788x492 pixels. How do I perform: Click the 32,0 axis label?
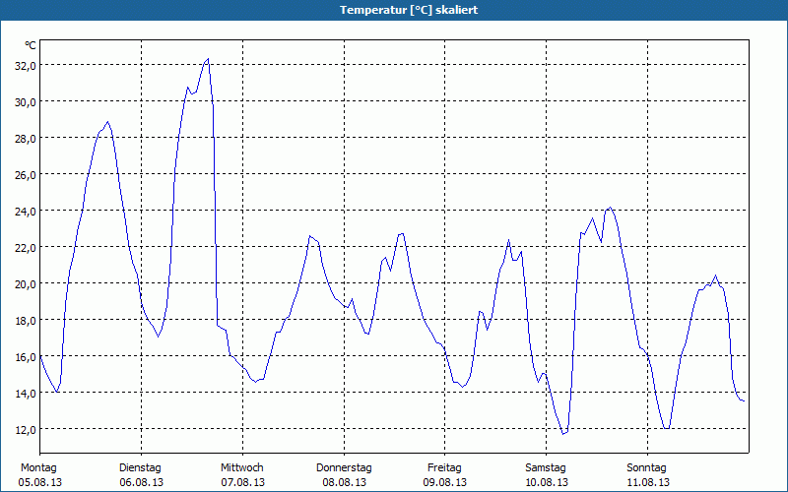26,65
